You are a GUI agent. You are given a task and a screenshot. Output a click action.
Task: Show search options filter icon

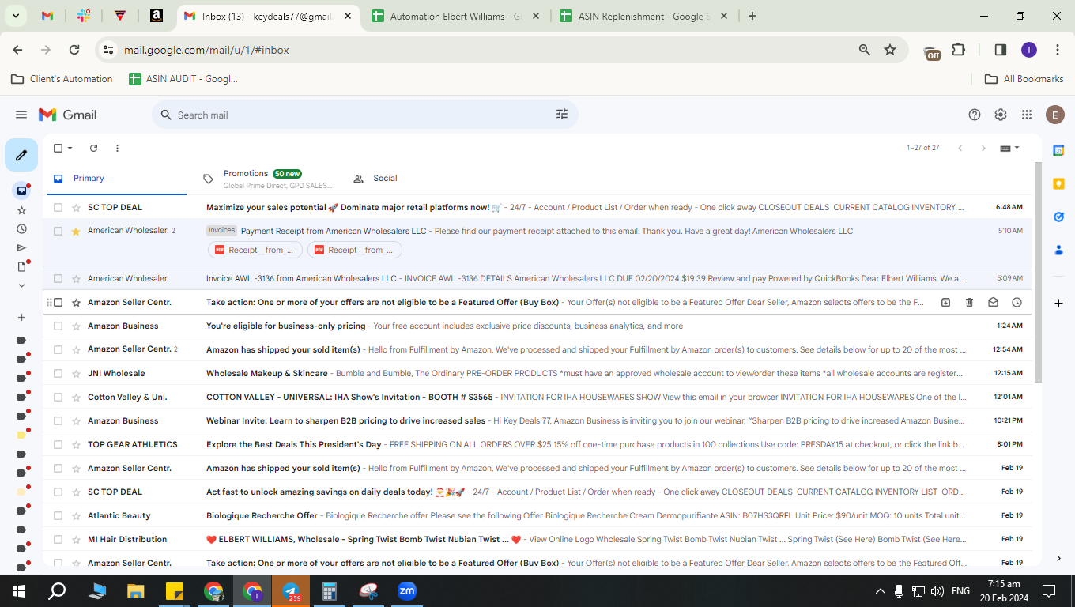tap(562, 115)
